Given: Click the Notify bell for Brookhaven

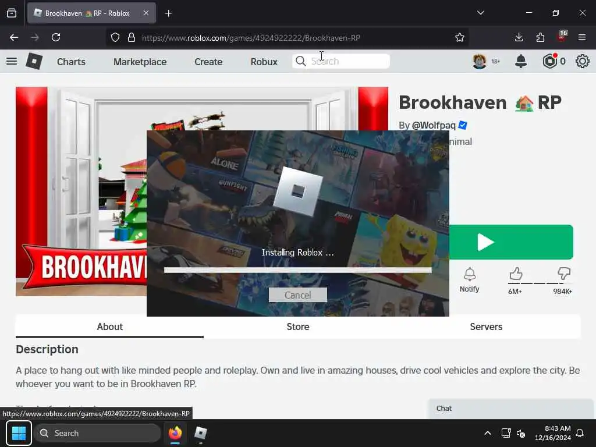Looking at the screenshot, I should [470, 280].
